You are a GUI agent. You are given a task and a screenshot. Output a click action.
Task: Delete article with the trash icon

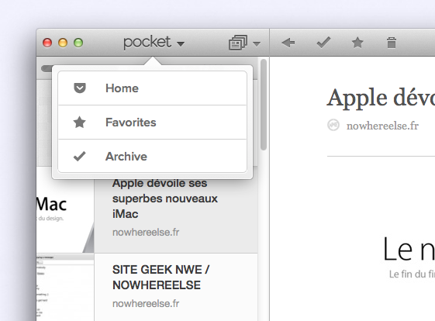pos(392,43)
